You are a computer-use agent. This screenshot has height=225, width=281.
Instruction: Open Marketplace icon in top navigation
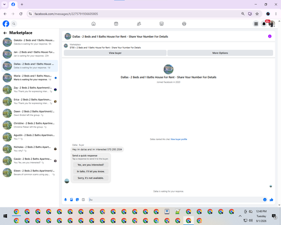pos(161,24)
